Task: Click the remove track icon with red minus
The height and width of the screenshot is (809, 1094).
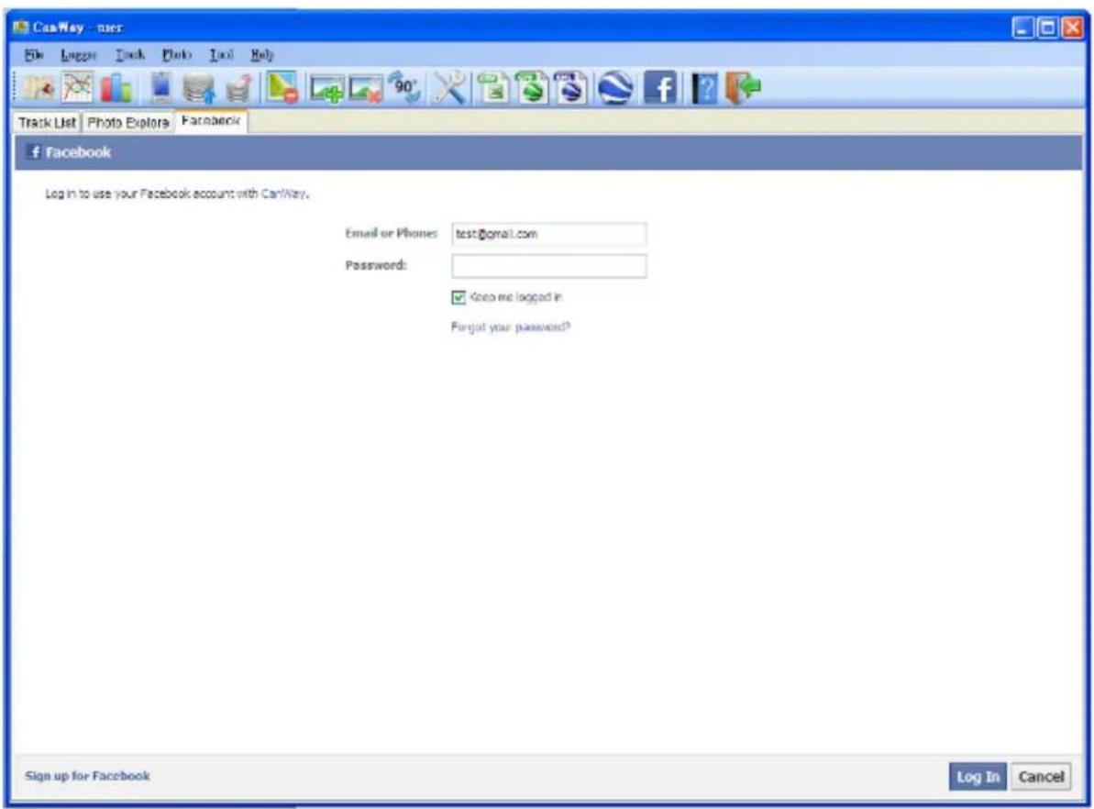Action: coord(282,88)
